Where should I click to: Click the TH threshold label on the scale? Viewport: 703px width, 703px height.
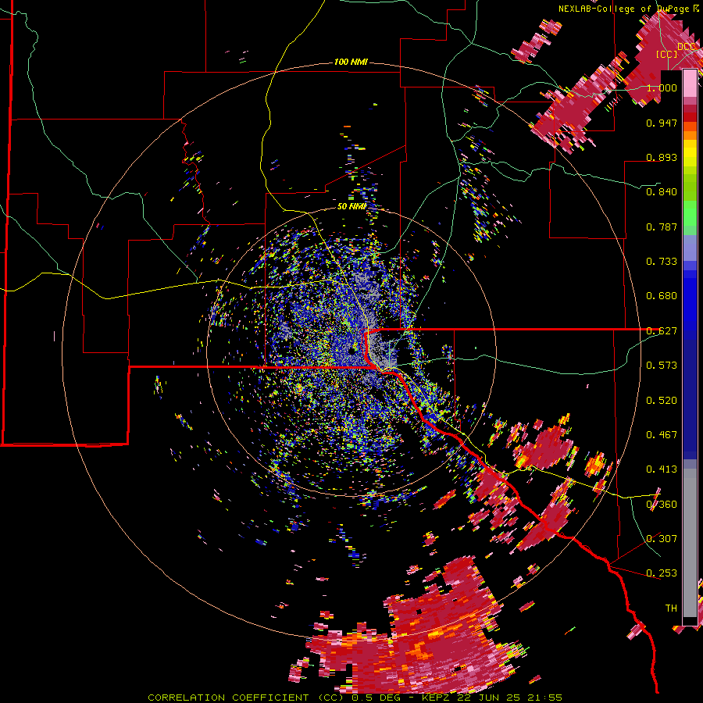[671, 608]
